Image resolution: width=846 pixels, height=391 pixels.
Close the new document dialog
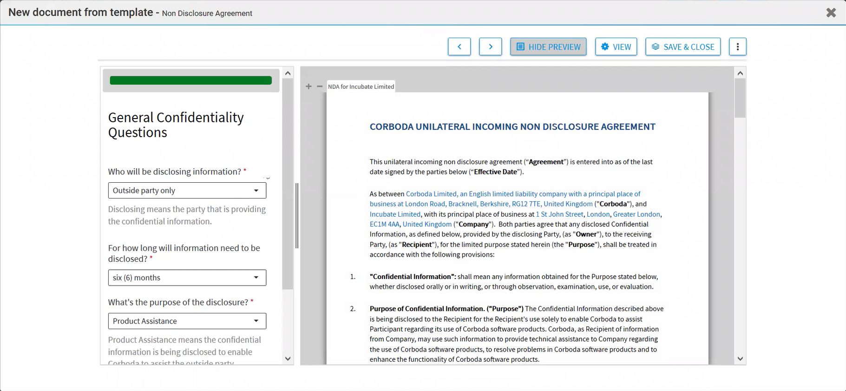point(831,13)
